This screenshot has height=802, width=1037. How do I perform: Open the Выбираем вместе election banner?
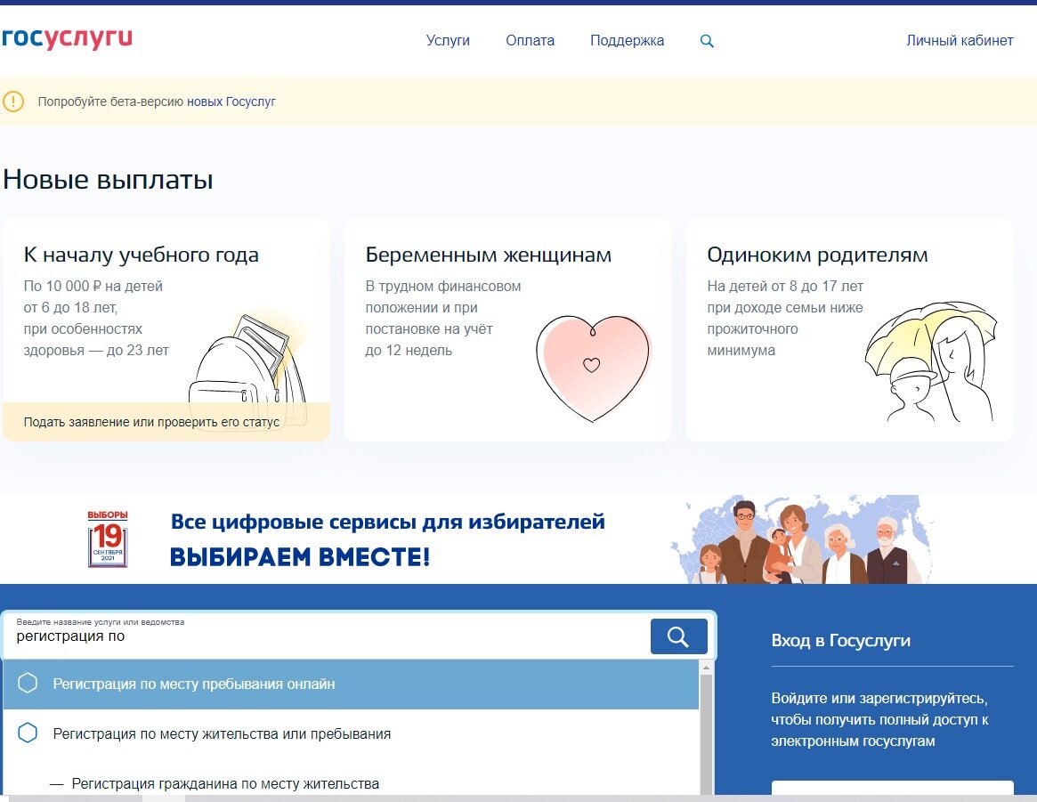tap(518, 539)
